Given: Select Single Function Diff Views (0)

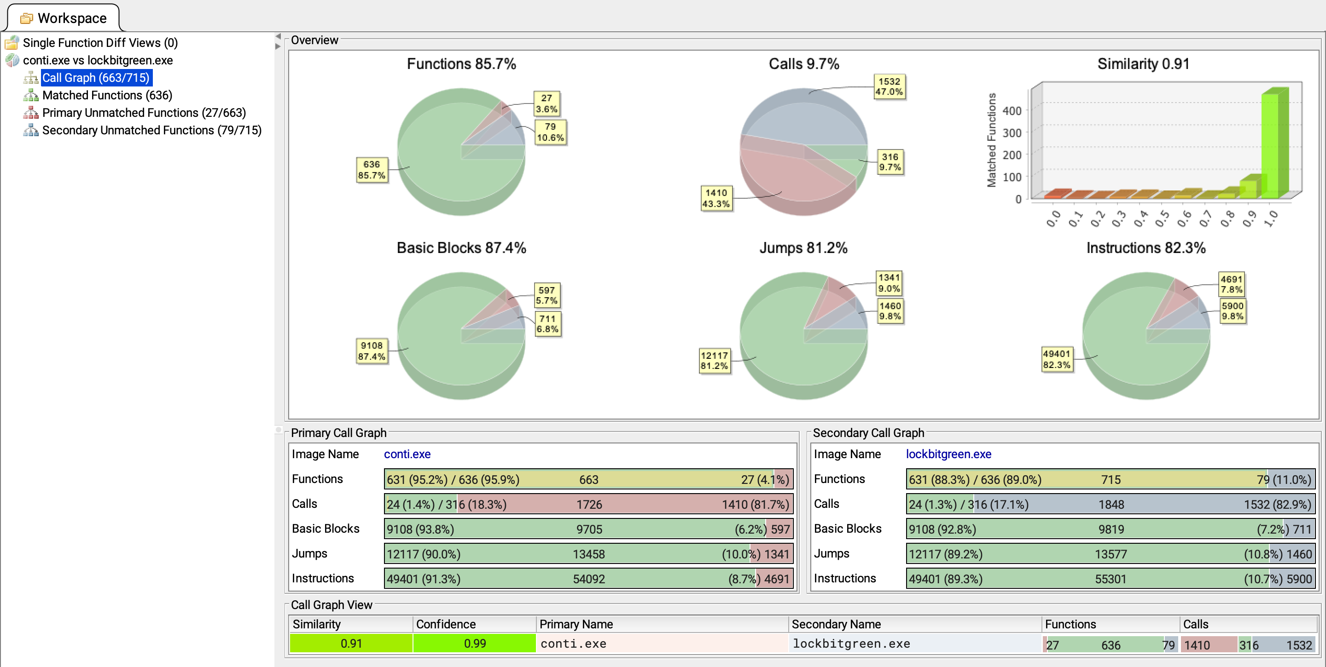Looking at the screenshot, I should [100, 43].
